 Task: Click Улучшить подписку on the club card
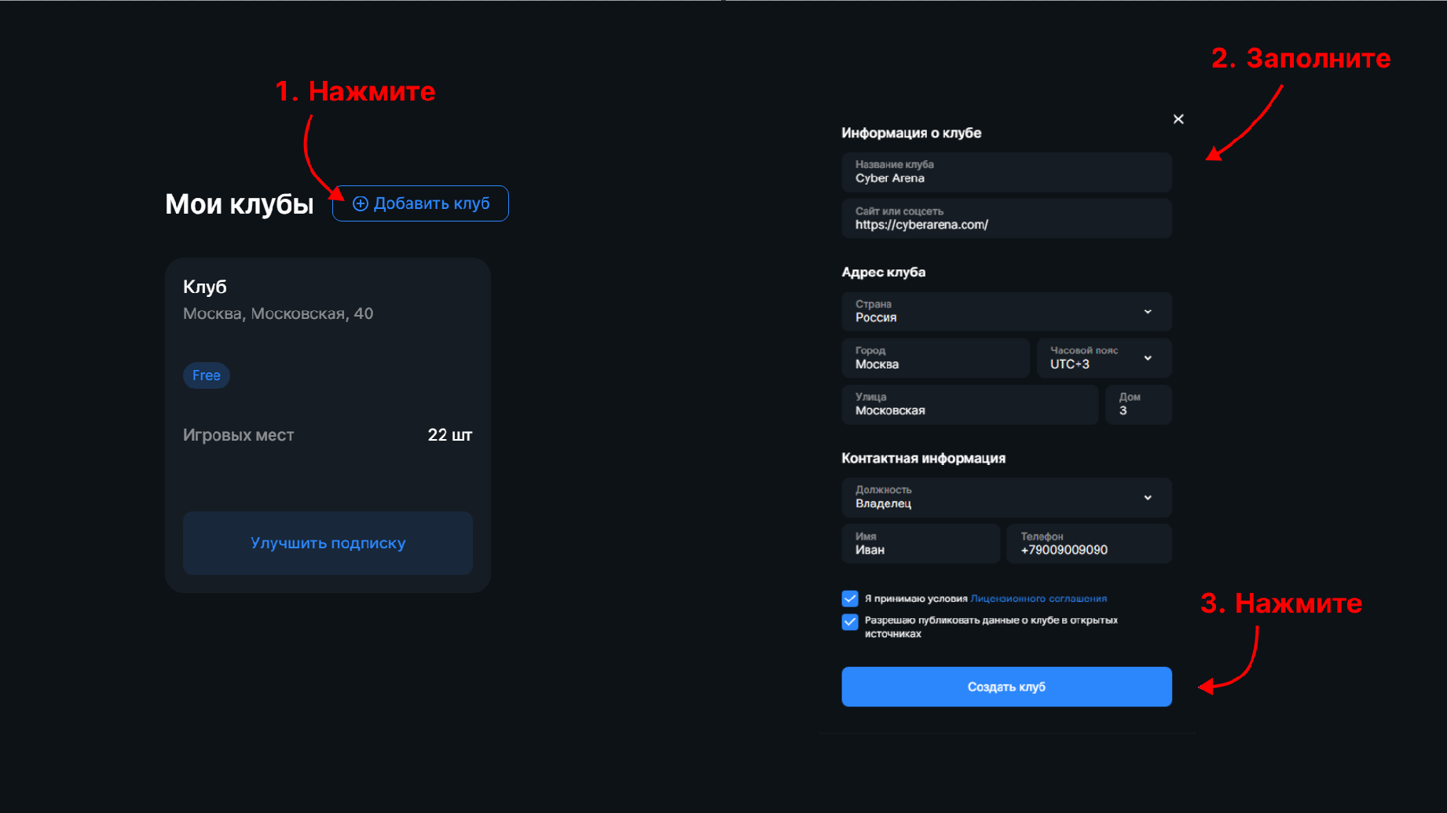click(328, 543)
